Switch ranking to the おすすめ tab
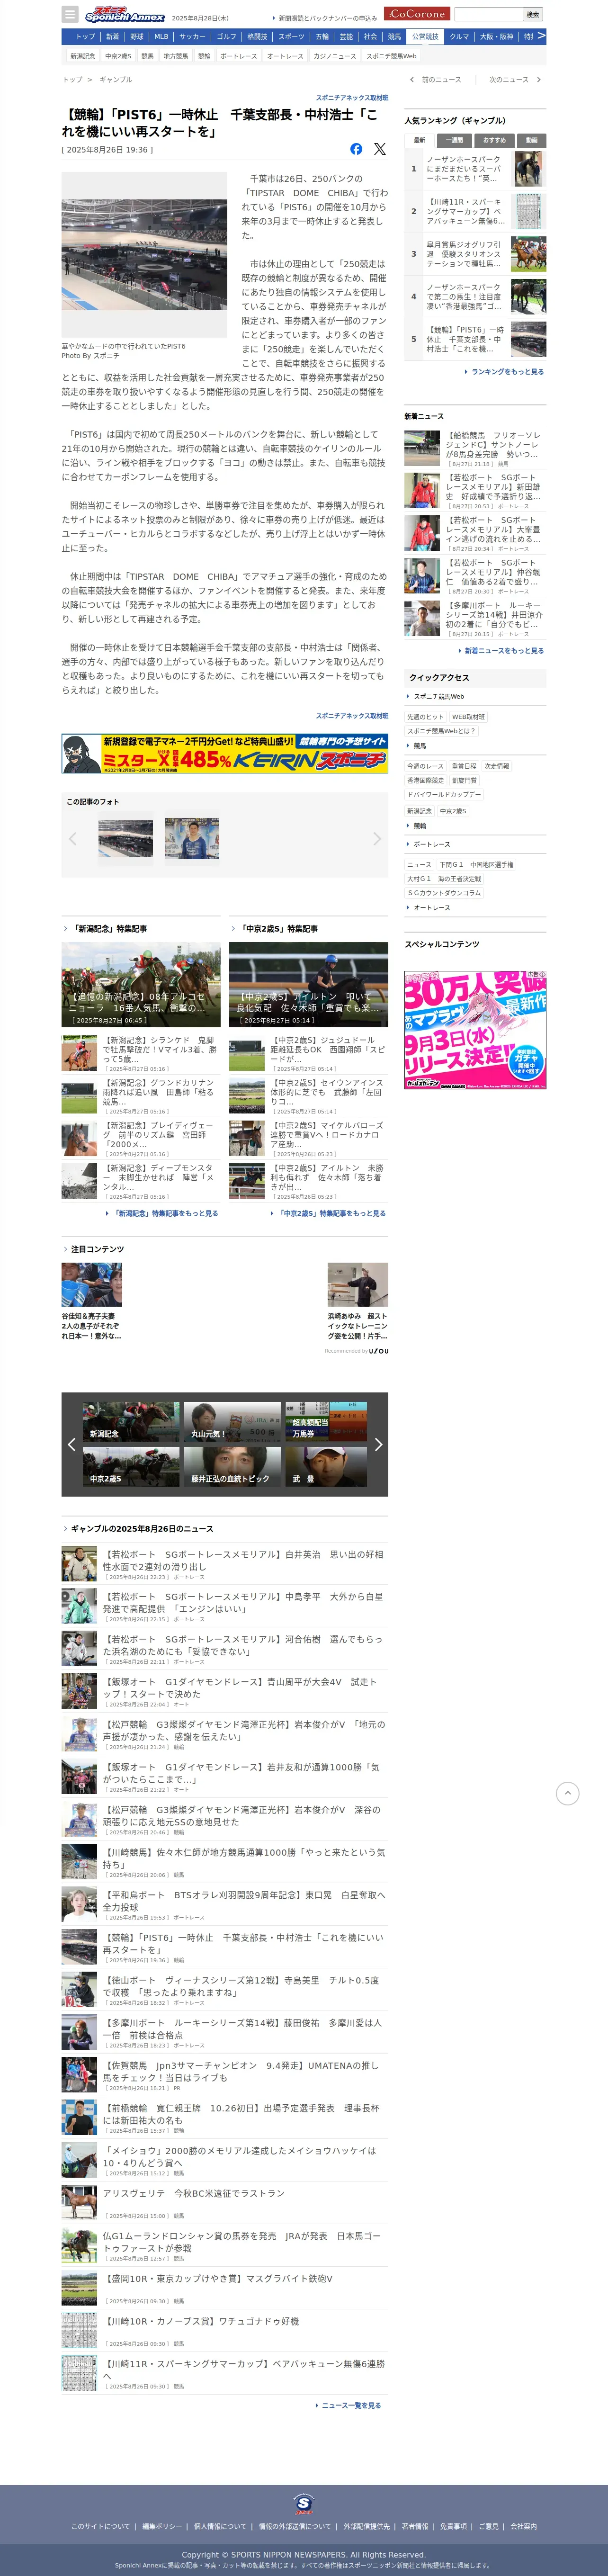The width and height of the screenshot is (608, 2576). pos(494,140)
